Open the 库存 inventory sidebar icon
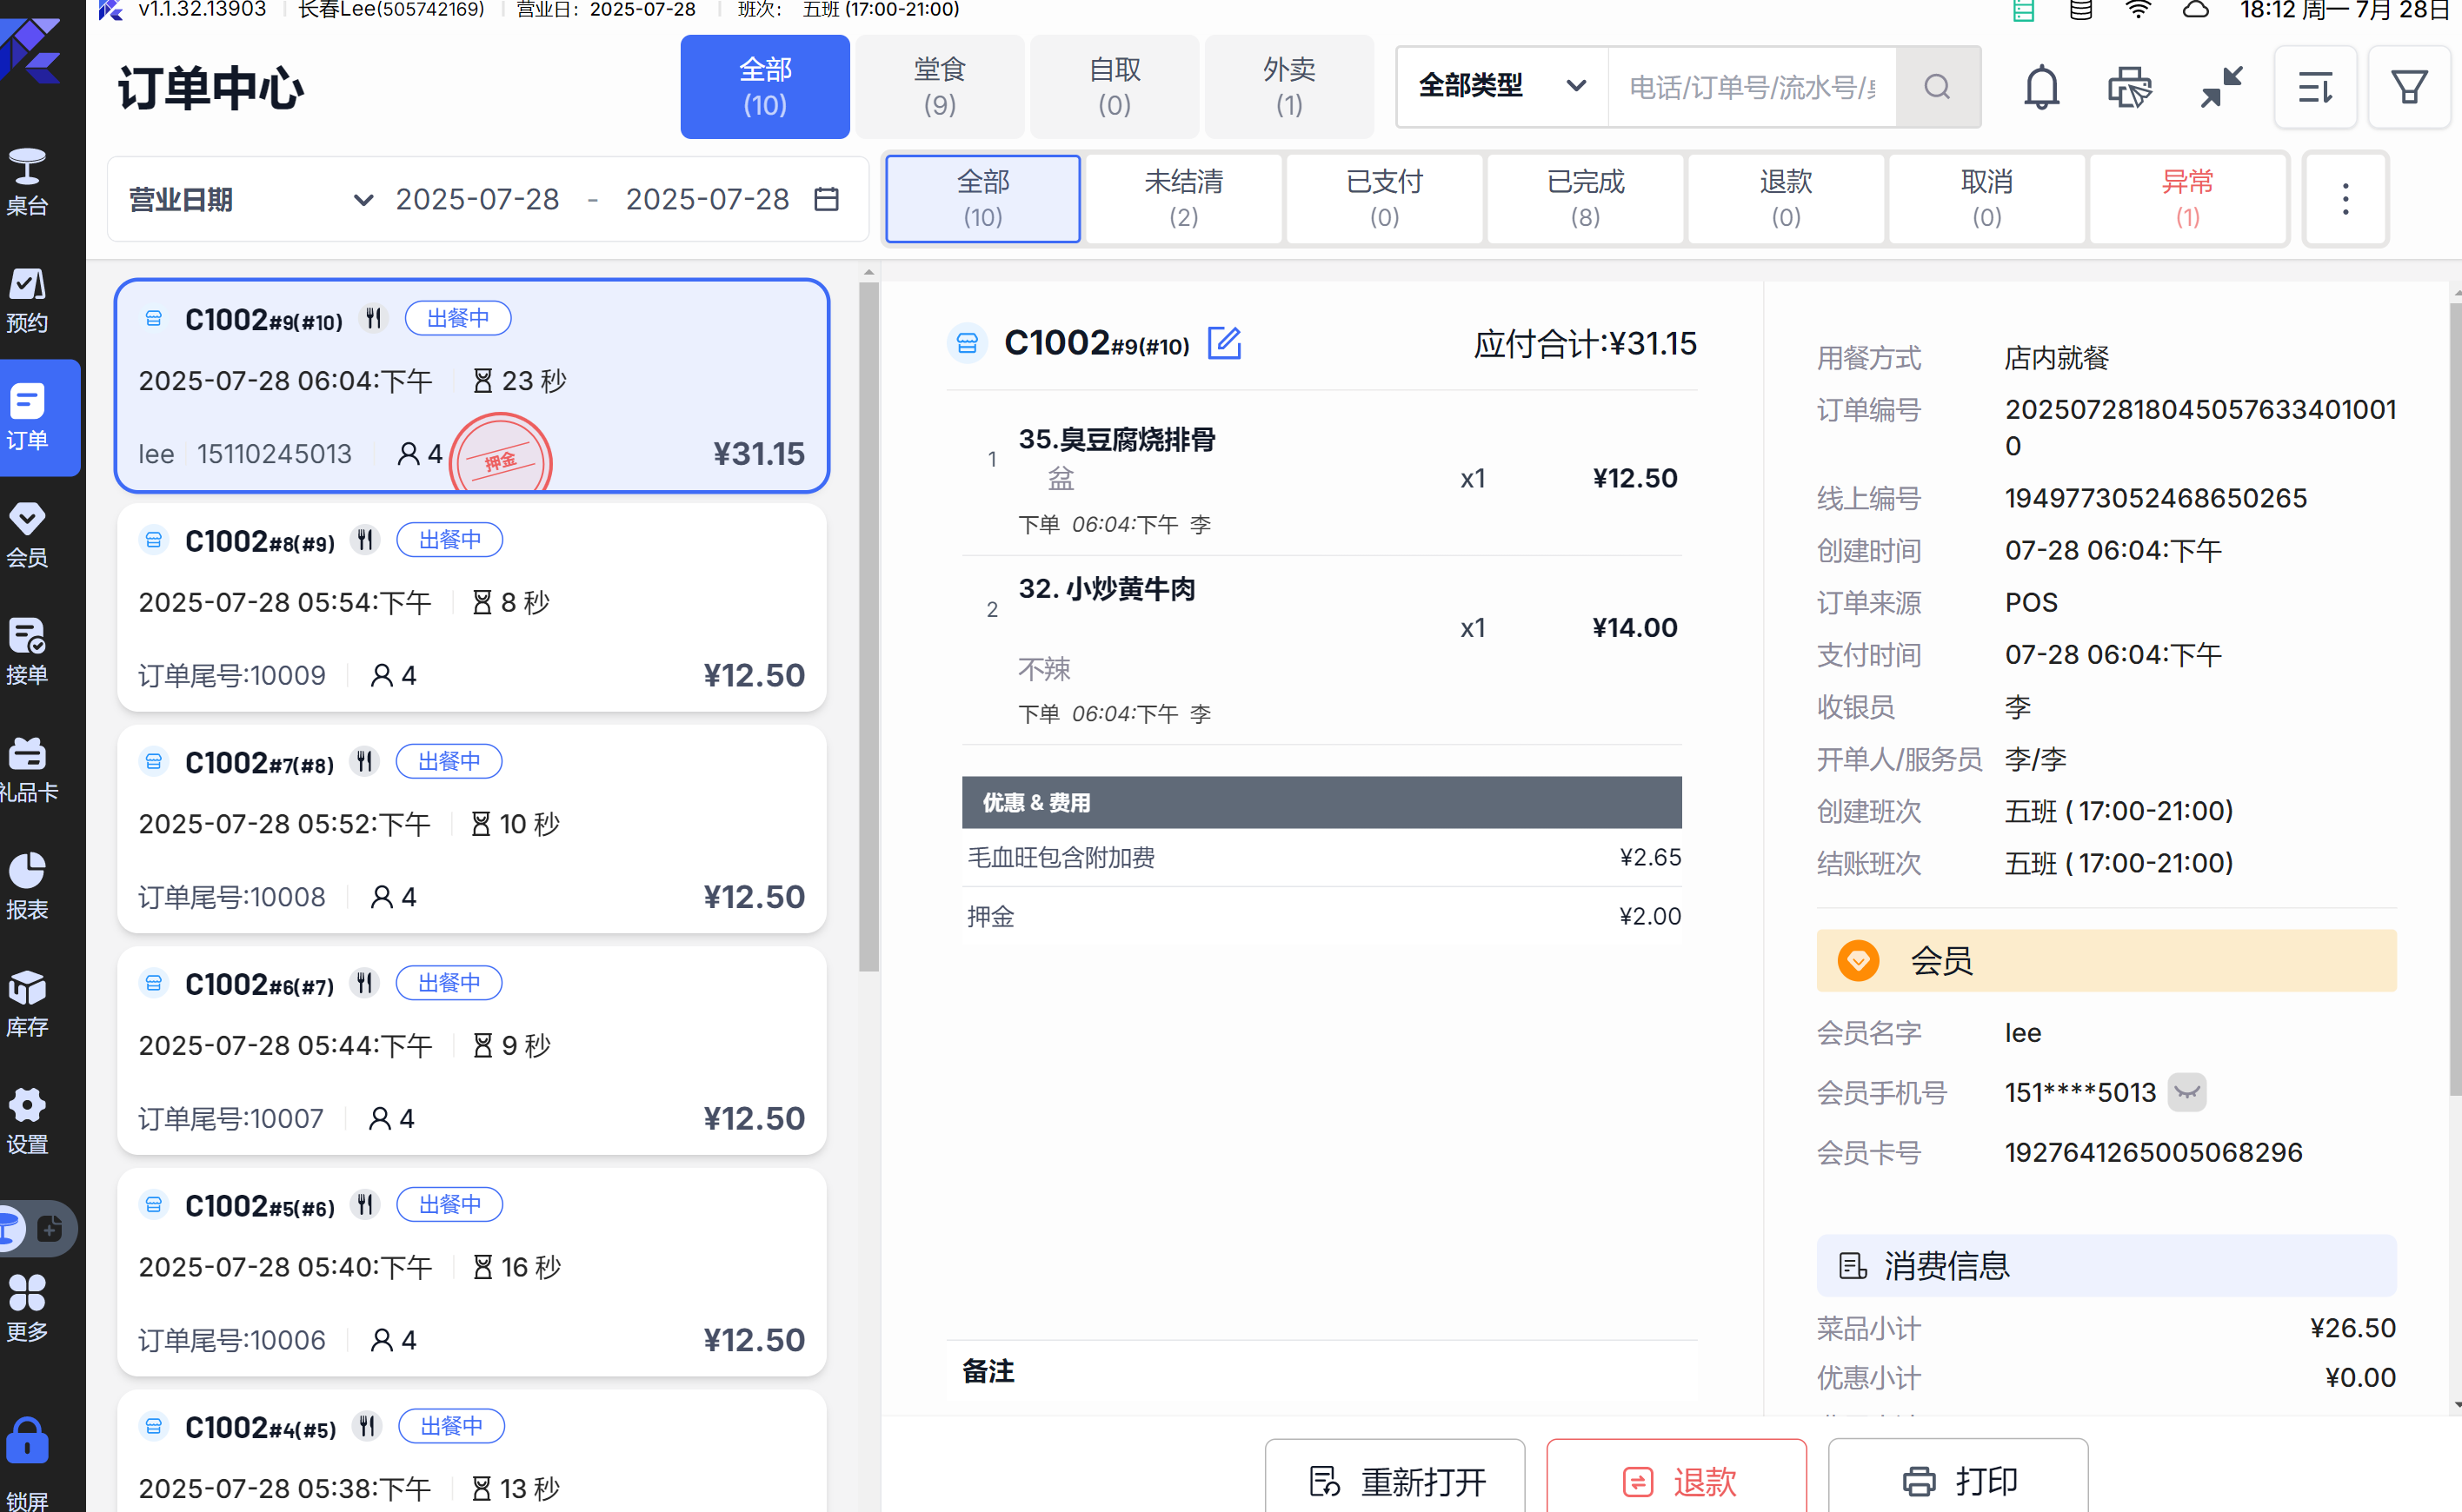Screen dimensions: 2462x1512 [x=27, y=1004]
